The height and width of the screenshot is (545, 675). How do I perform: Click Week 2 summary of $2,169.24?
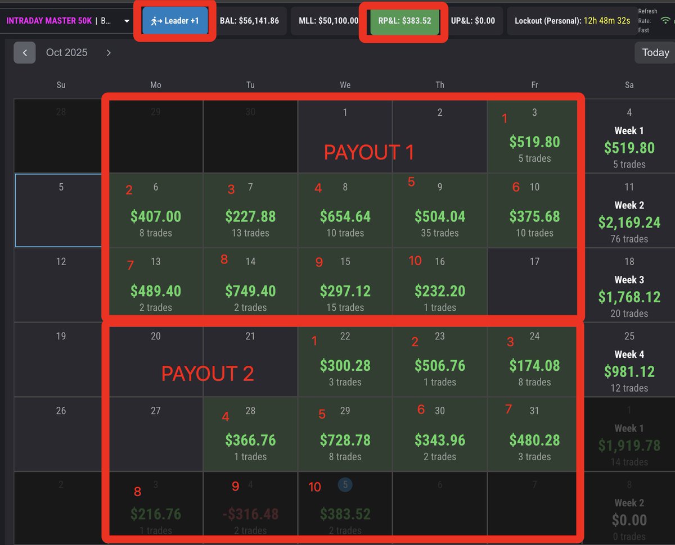(x=629, y=210)
